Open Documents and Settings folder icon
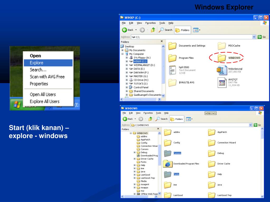The image size is (270, 202). pos(172,46)
